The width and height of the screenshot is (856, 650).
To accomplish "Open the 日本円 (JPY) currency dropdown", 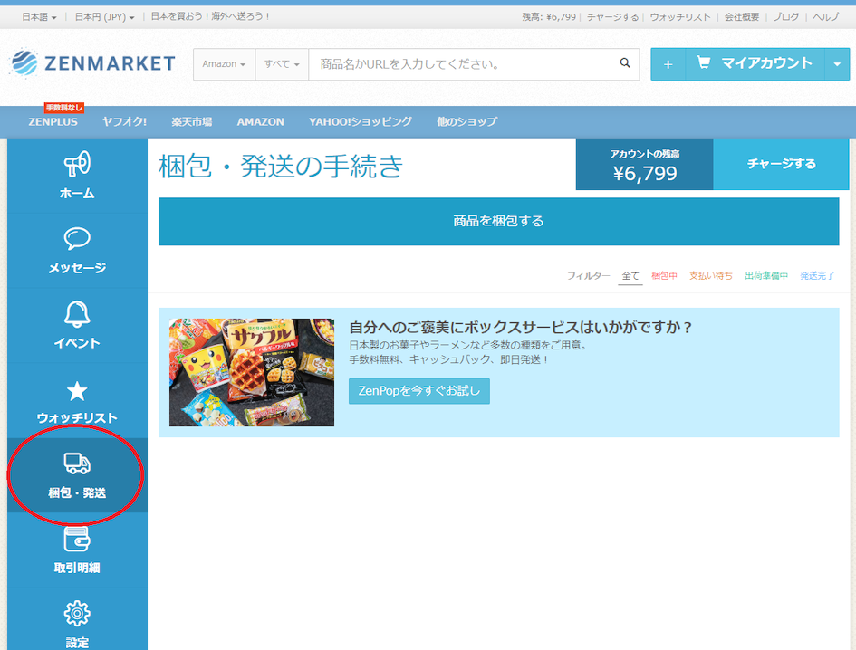I will tap(104, 17).
